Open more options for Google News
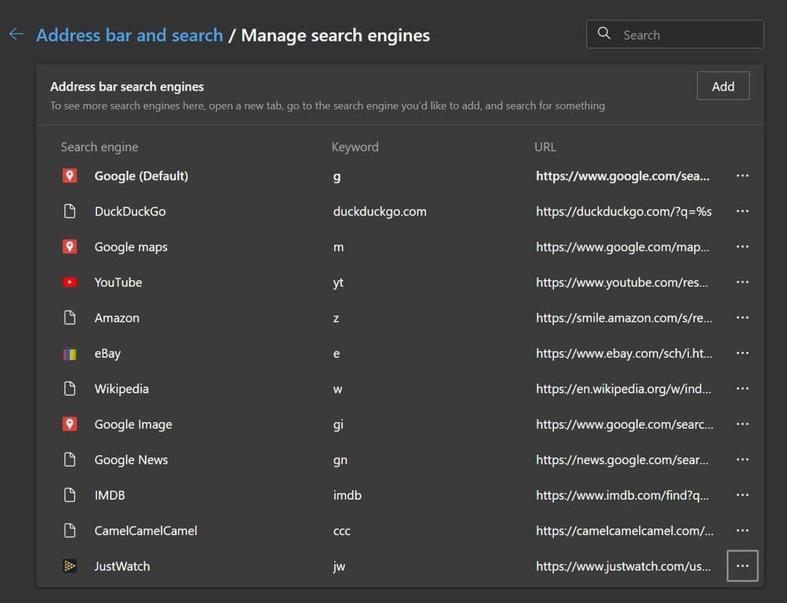This screenshot has width=787, height=603. click(x=742, y=460)
